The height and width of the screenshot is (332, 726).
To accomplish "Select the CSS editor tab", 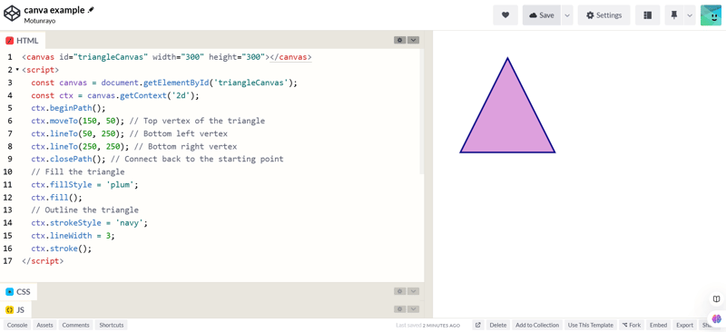I will (x=18, y=292).
